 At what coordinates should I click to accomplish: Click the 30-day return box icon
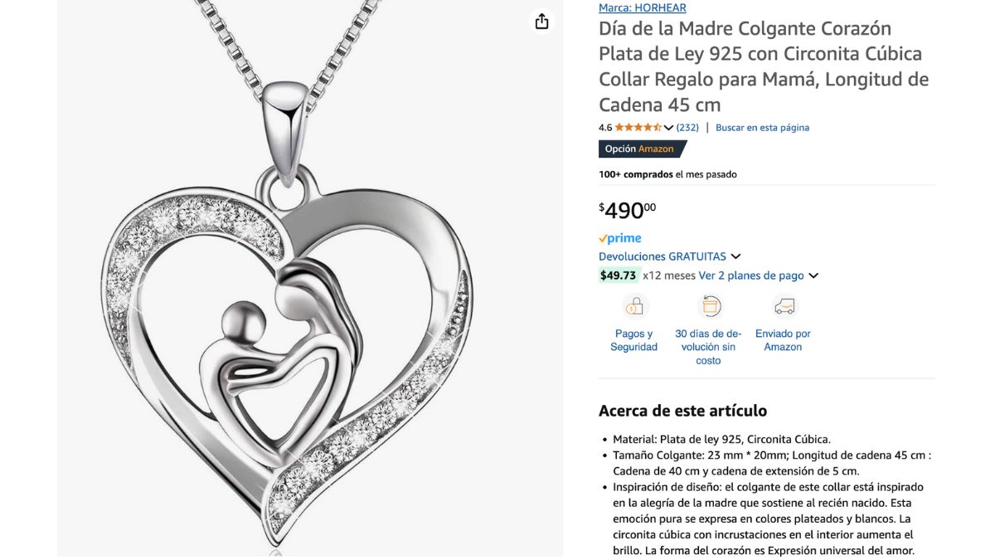pyautogui.click(x=709, y=306)
